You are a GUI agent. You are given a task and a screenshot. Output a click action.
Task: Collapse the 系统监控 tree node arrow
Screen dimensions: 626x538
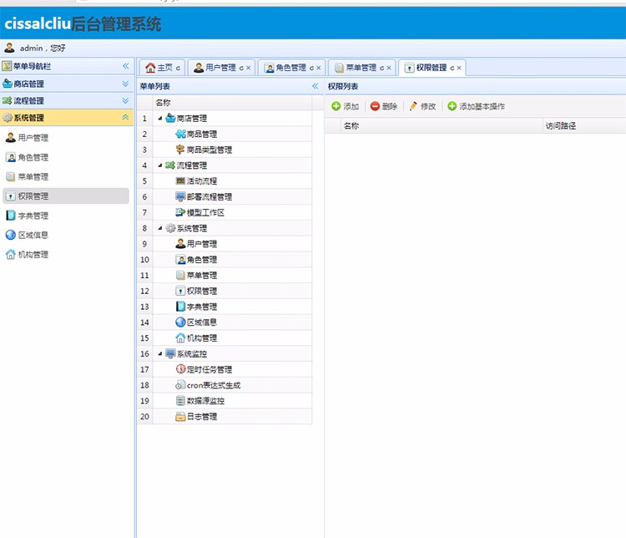tap(160, 353)
